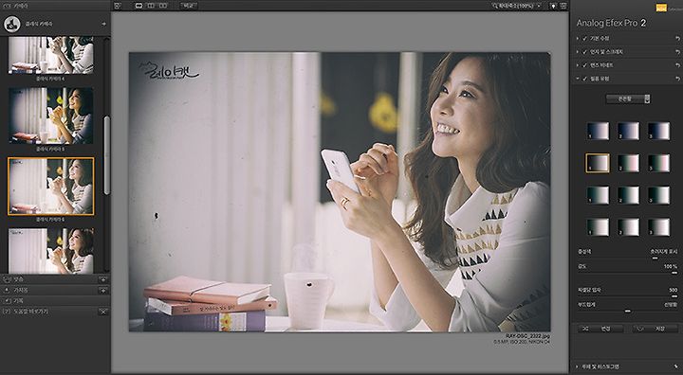This screenshot has height=375, width=683.
Task: Click the Vary button with shuffle icon
Action: [600, 329]
